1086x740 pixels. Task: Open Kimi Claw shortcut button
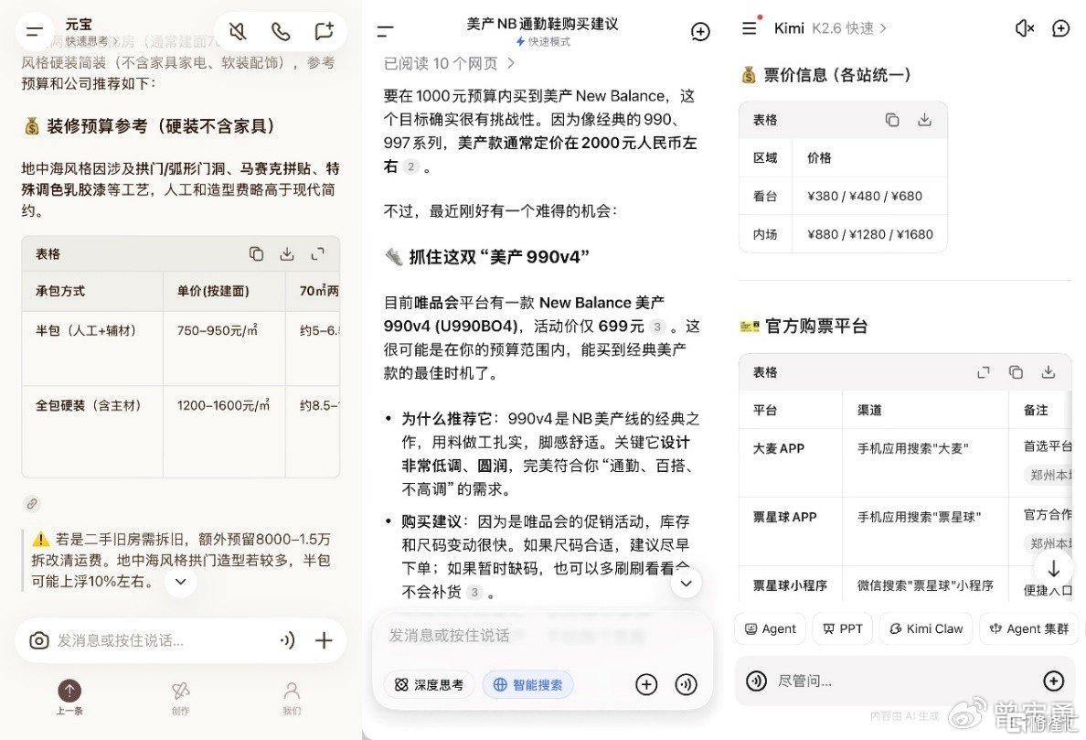(x=926, y=628)
